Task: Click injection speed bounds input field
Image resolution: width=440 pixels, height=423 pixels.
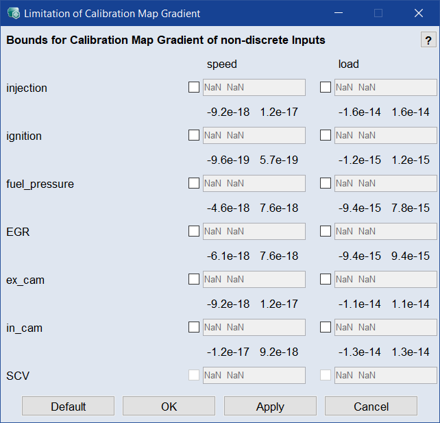Action: [x=254, y=87]
